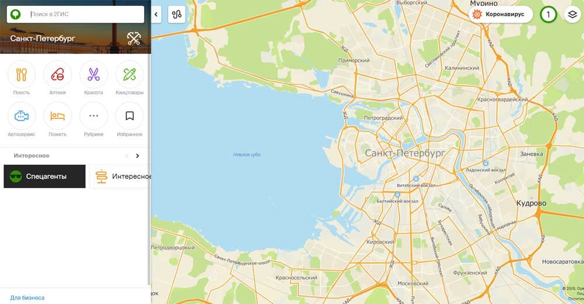Viewport: 584px width, 304px height.
Task: Click the 'Мурино' map label
Action: [484, 3]
